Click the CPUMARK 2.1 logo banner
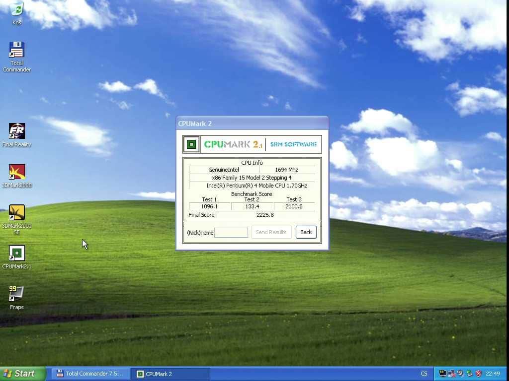This screenshot has width=509, height=381. pyautogui.click(x=233, y=144)
